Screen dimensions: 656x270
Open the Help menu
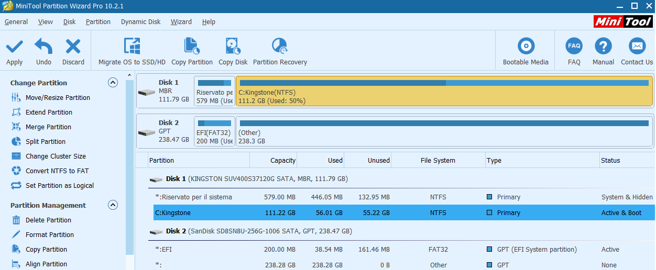(x=209, y=22)
